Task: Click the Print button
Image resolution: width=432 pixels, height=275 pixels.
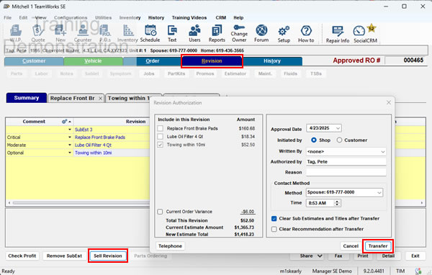Action: tap(363, 256)
